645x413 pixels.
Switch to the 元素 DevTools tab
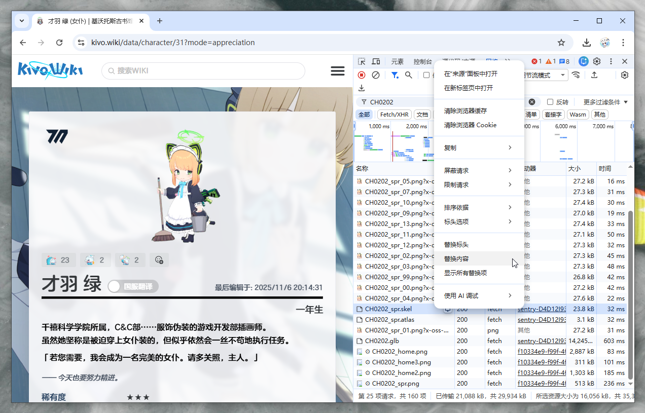[x=397, y=61]
